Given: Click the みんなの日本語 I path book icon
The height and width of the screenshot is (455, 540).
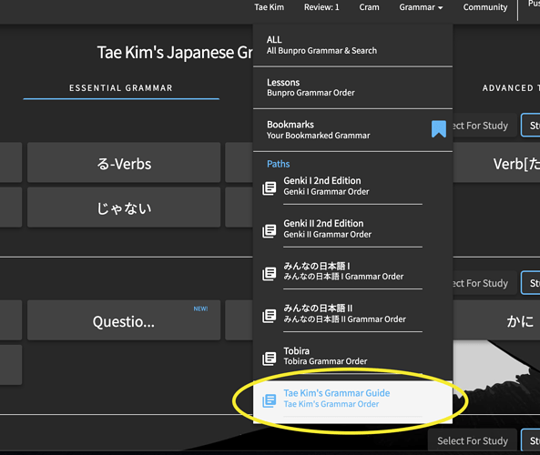Looking at the screenshot, I should click(270, 274).
